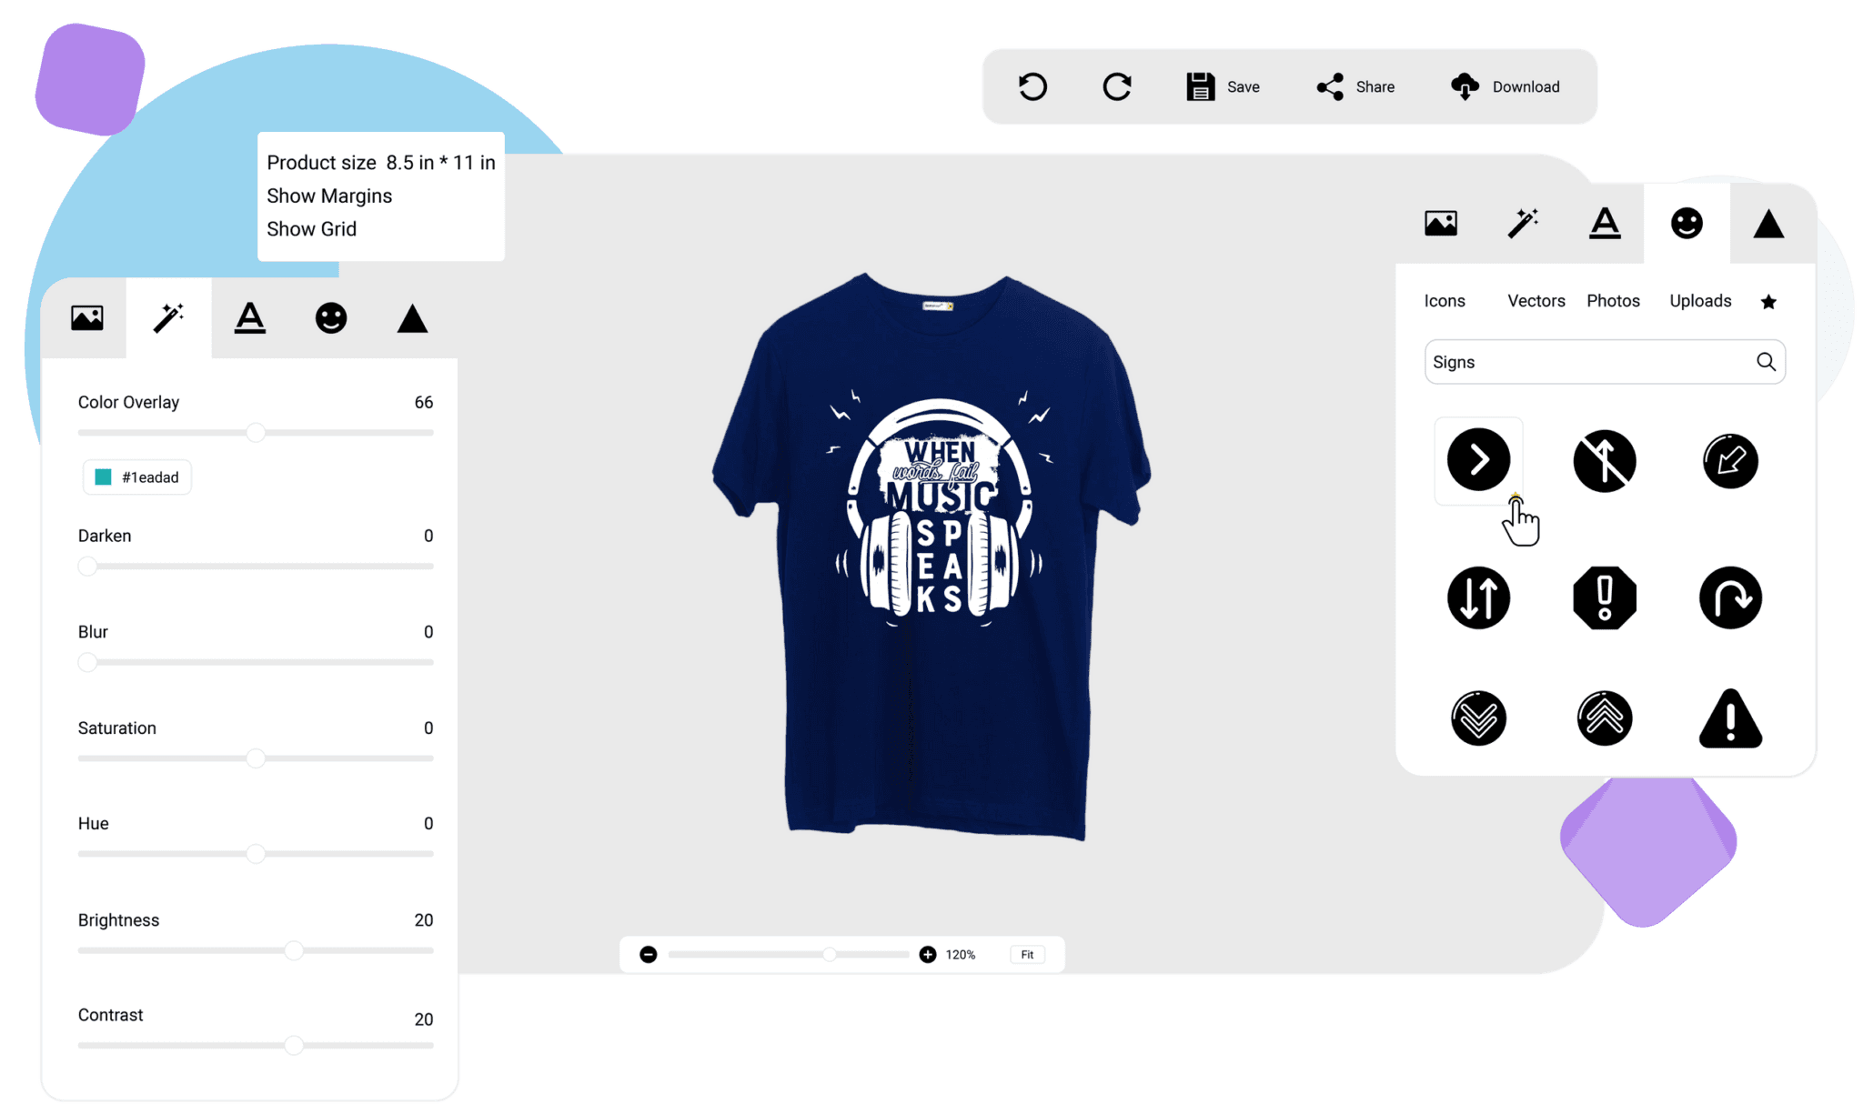The height and width of the screenshot is (1114, 1863).
Task: Redo the last action
Action: tap(1117, 85)
